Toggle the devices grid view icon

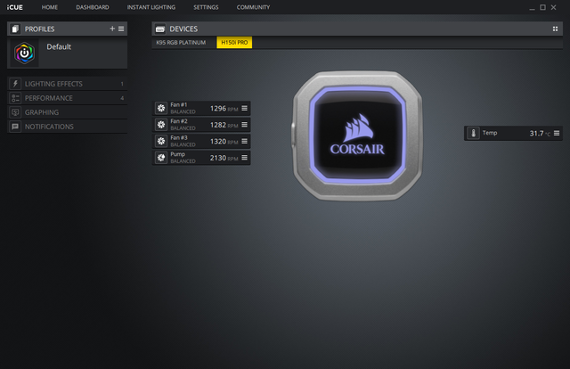[x=555, y=29]
